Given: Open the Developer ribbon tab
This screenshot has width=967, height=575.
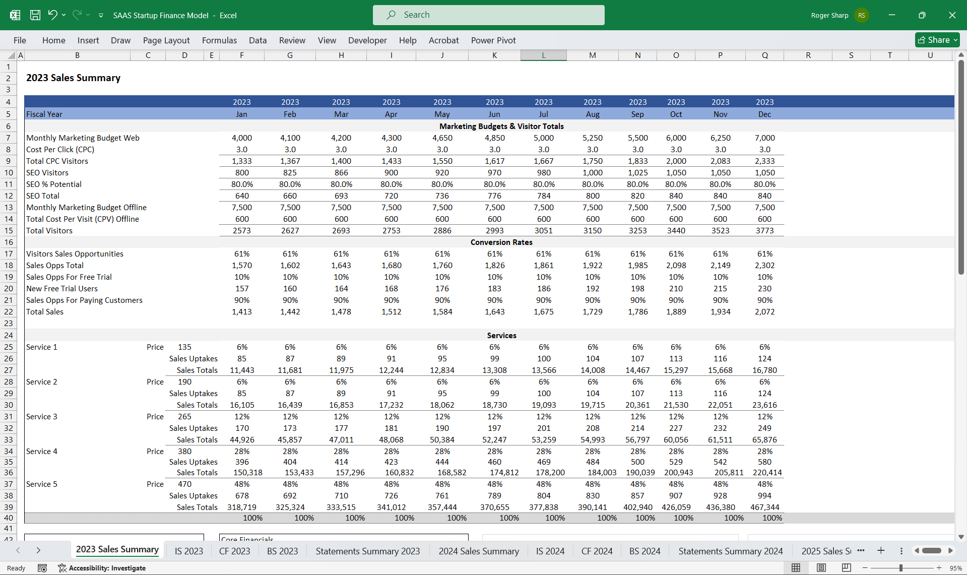Looking at the screenshot, I should [x=367, y=40].
